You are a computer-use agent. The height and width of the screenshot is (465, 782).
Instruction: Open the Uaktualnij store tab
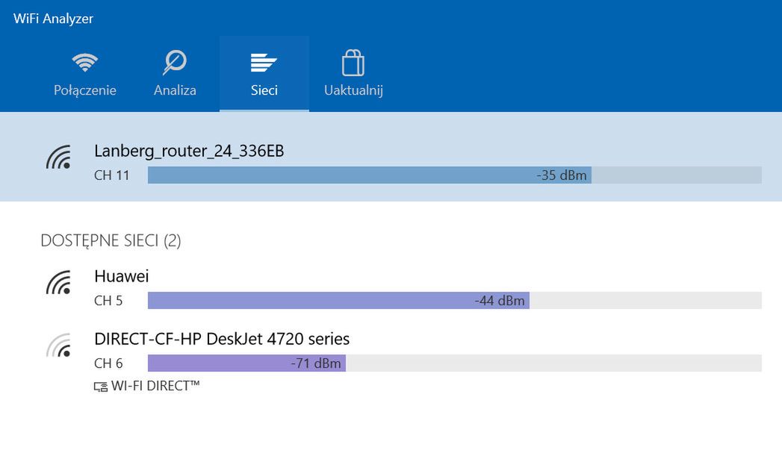pos(353,74)
